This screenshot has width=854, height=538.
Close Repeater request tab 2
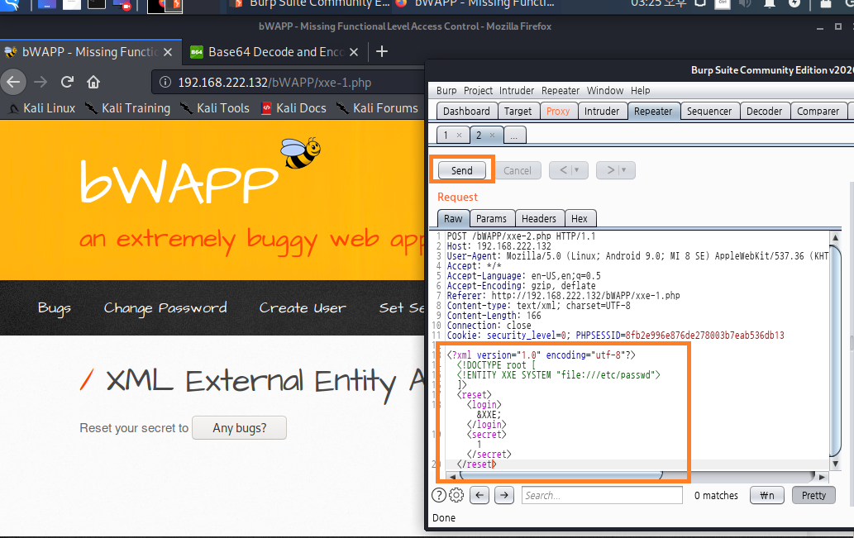493,135
